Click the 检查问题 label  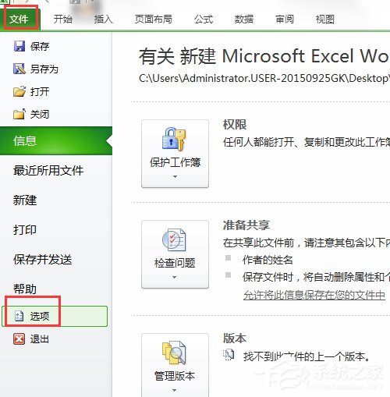175,263
